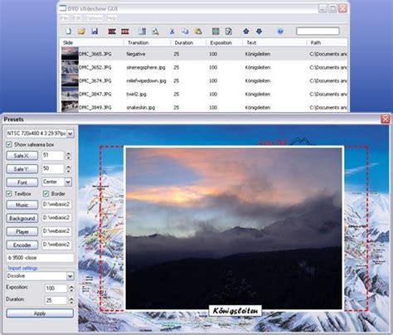Click the Move slide down arrow icon
Screen dimensions: 393x335
click(259, 32)
